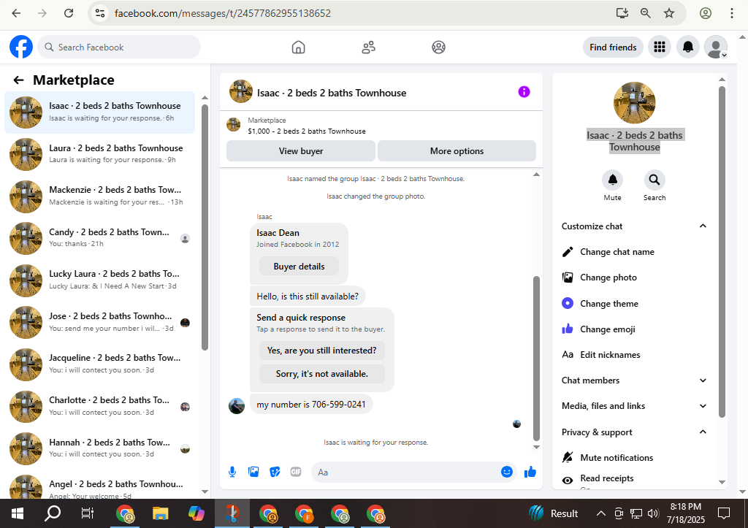The image size is (748, 528).
Task: Collapse the Privacy & support section
Action: (703, 432)
